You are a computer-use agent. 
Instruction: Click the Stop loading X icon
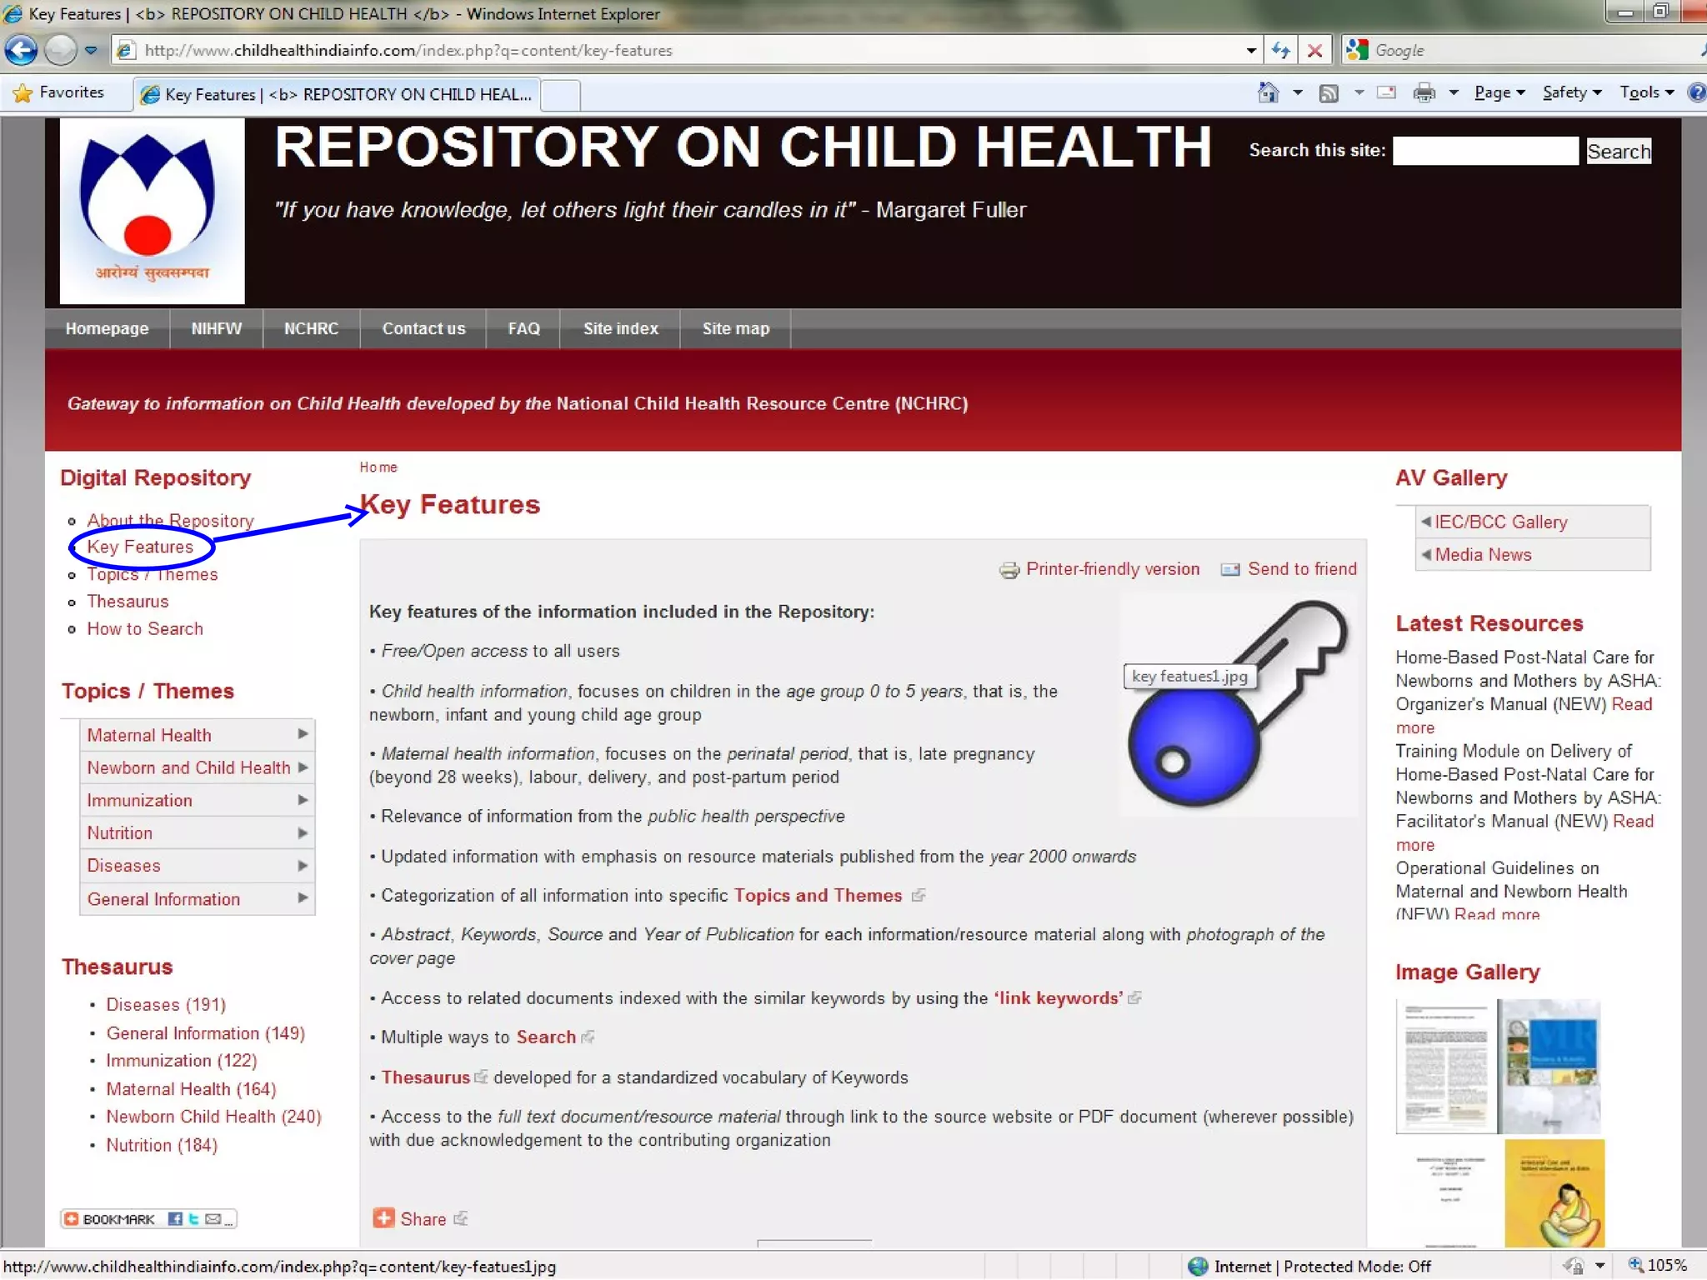click(1315, 51)
